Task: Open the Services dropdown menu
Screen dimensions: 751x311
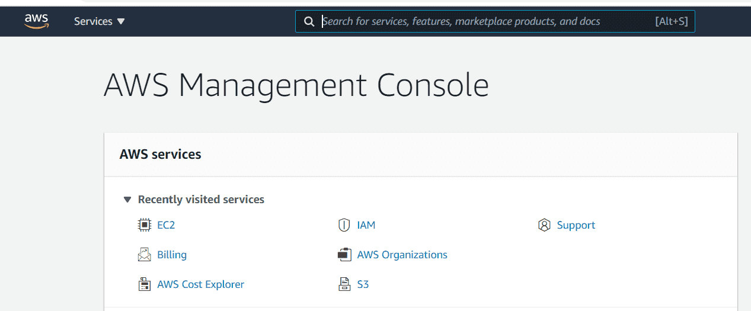Action: (x=100, y=21)
